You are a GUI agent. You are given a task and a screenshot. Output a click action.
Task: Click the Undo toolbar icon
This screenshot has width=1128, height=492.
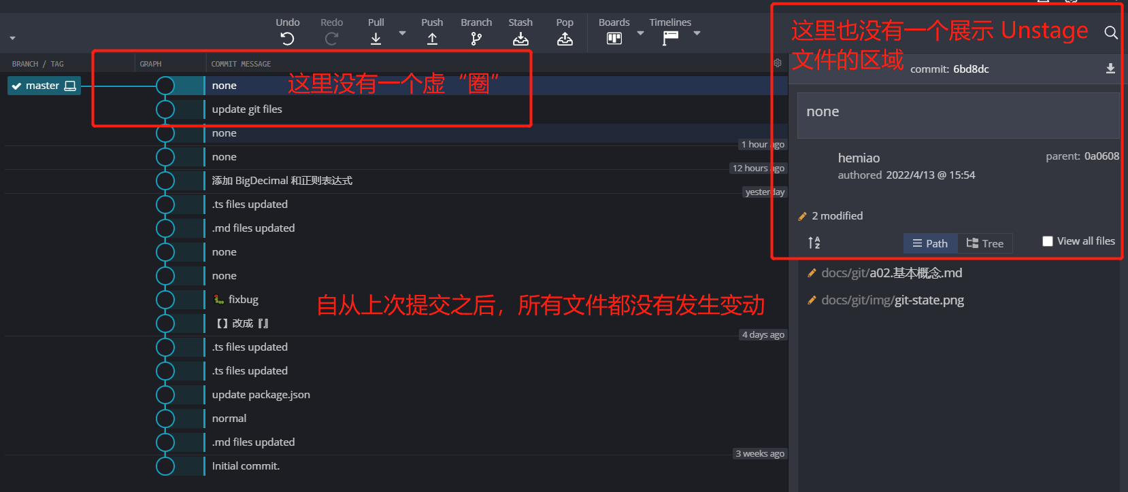(x=287, y=39)
